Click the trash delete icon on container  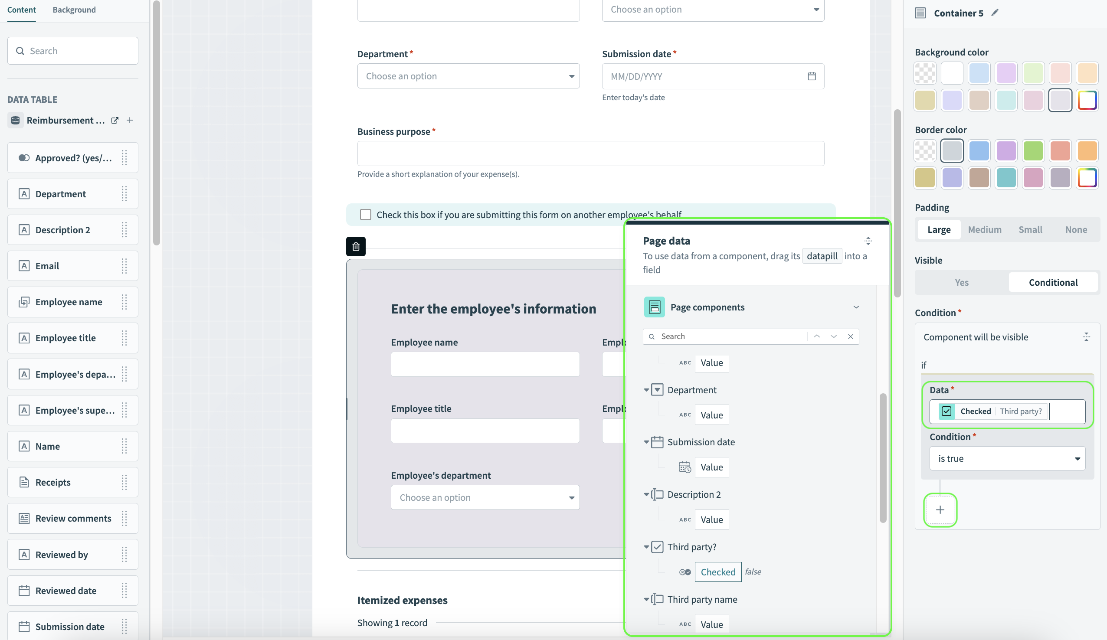click(x=355, y=246)
